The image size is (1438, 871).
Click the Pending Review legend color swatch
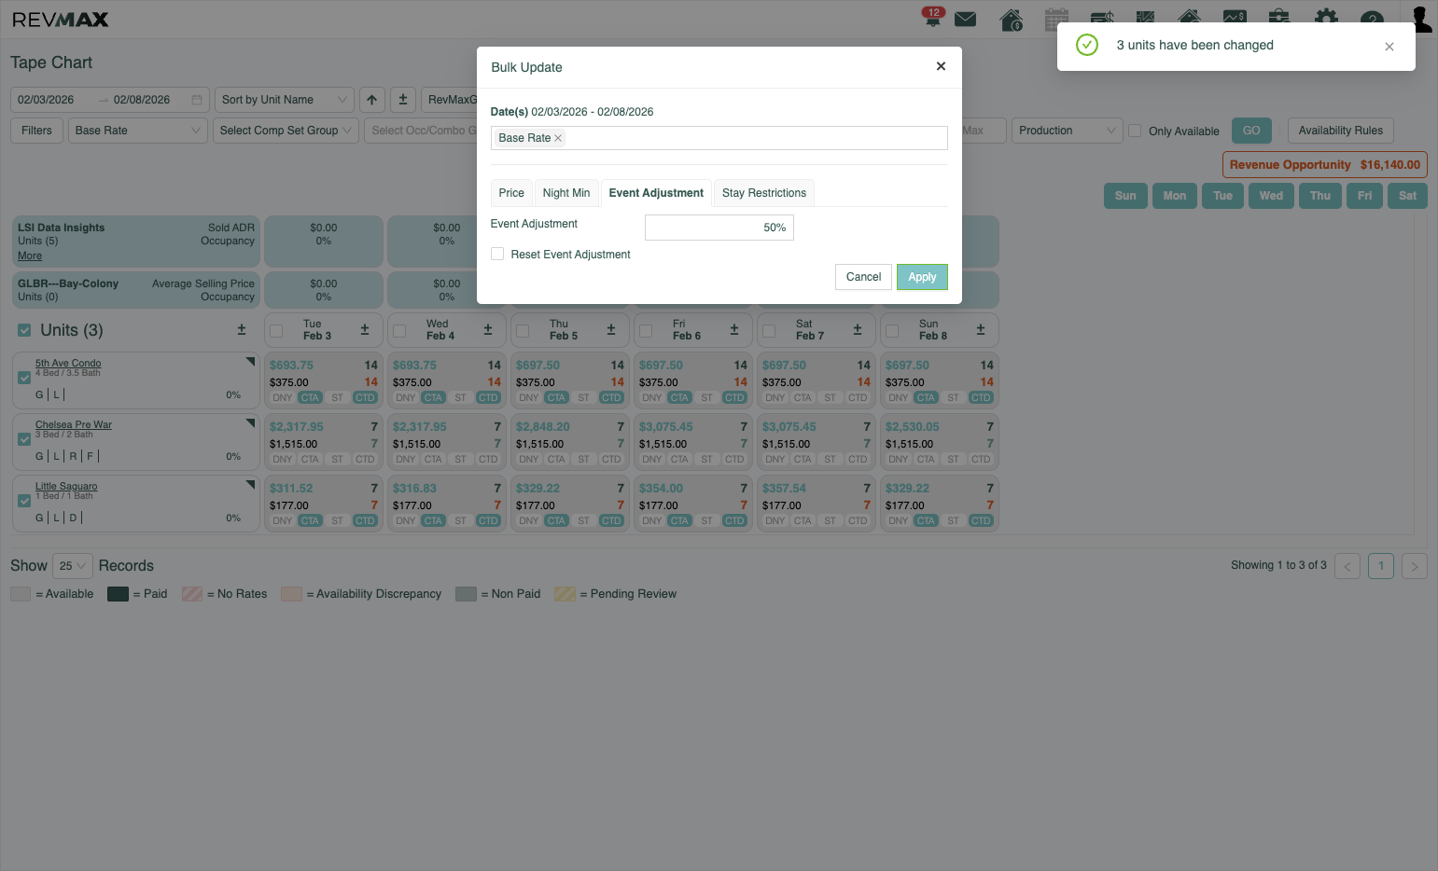point(565,594)
